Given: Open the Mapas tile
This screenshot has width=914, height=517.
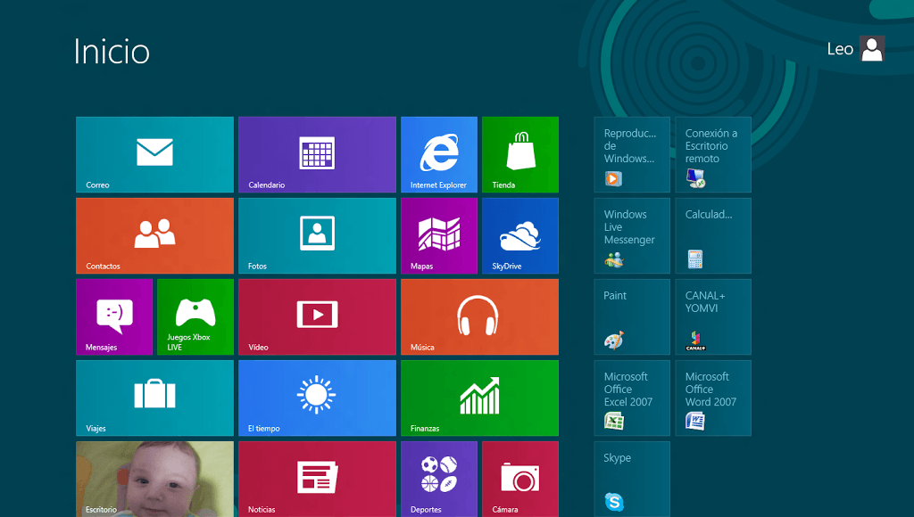Looking at the screenshot, I should 439,236.
